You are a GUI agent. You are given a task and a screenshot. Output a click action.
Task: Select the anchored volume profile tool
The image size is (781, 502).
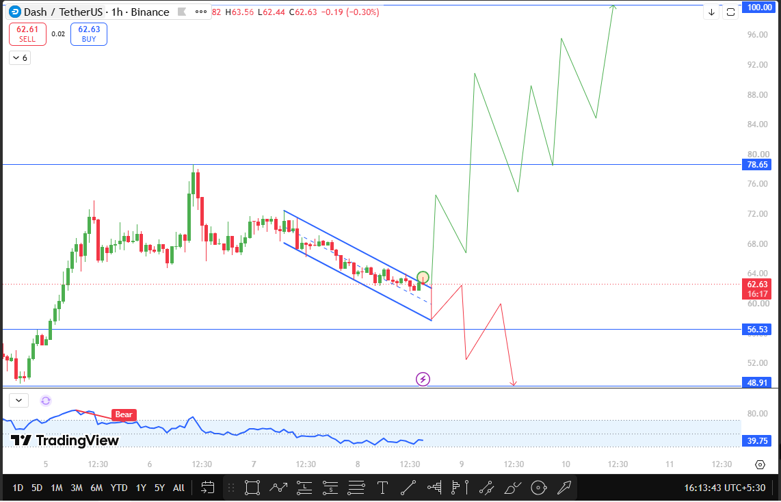(x=460, y=488)
